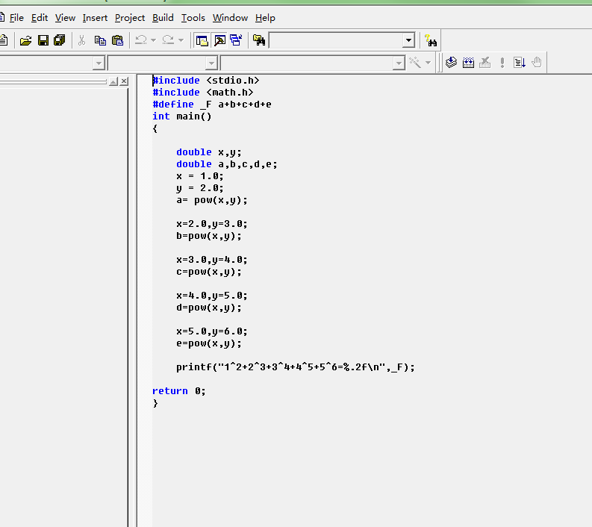The width and height of the screenshot is (592, 527).
Task: Click the Paste clipboard icon
Action: (117, 40)
